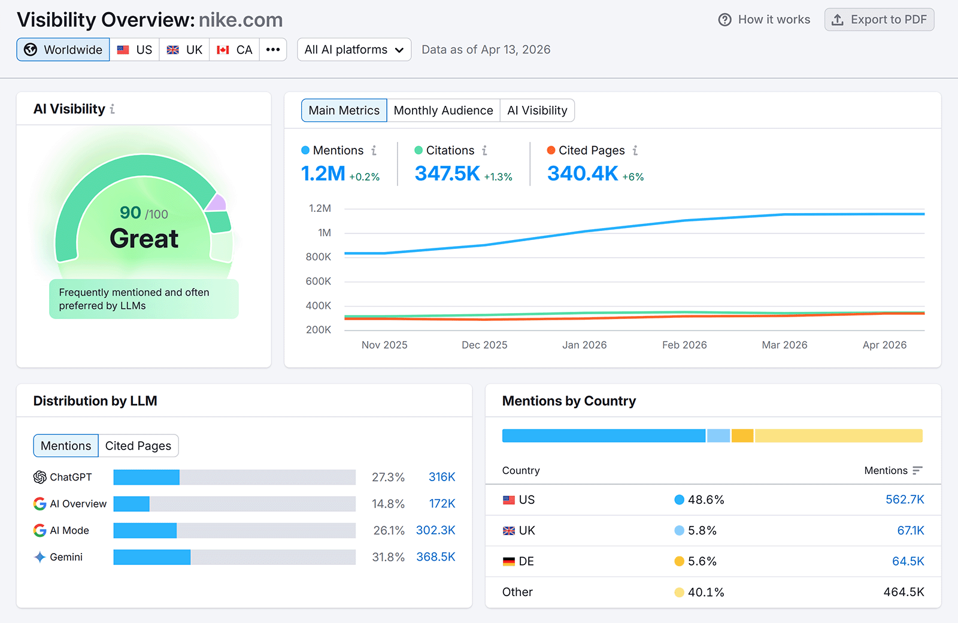Image resolution: width=958 pixels, height=623 pixels.
Task: Click the Gemini sparkle icon
Action: (x=39, y=557)
